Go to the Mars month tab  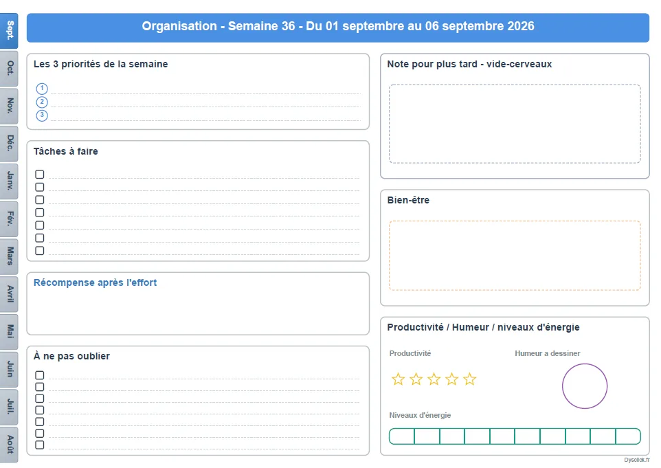click(x=9, y=257)
